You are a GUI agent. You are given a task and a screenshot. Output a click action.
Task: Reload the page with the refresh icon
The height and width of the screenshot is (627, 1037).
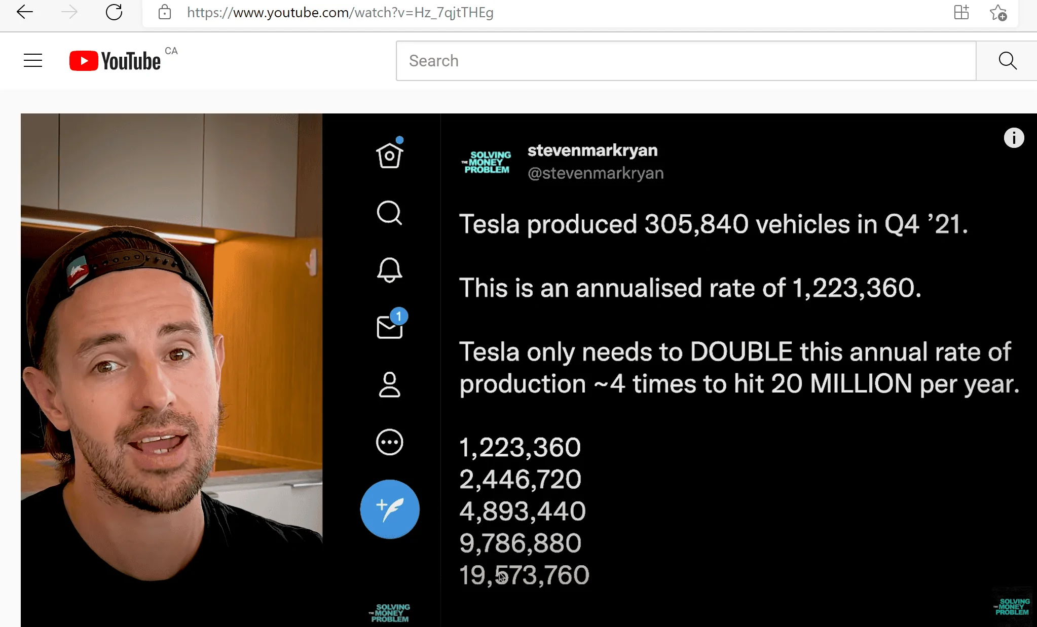[114, 12]
